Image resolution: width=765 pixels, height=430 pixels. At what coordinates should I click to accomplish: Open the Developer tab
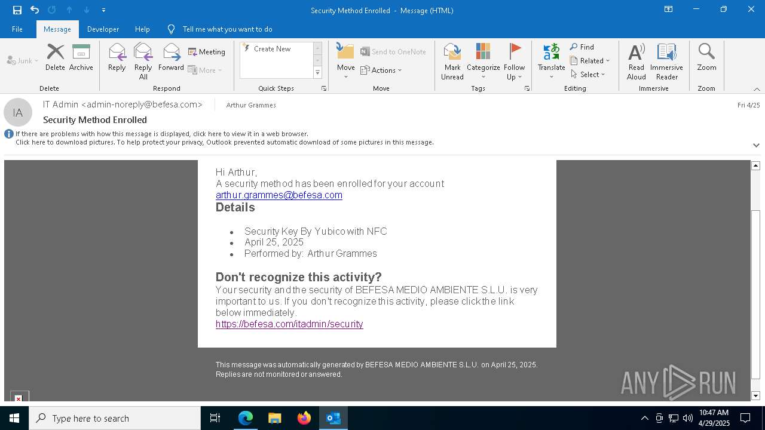click(103, 29)
